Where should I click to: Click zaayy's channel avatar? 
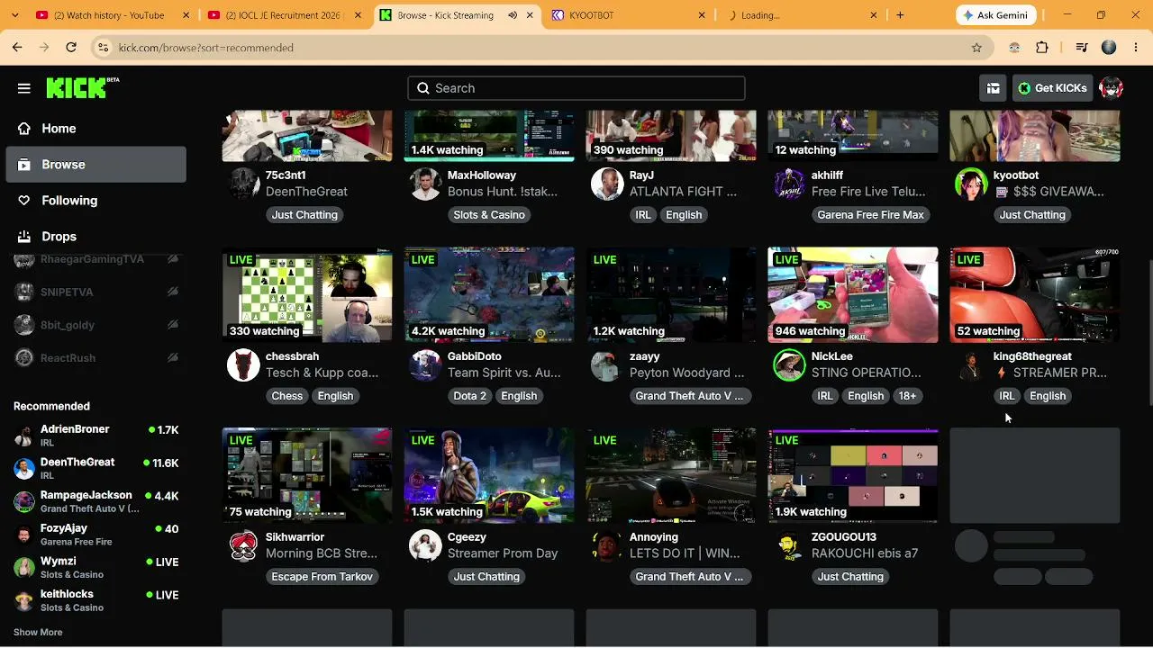point(607,365)
